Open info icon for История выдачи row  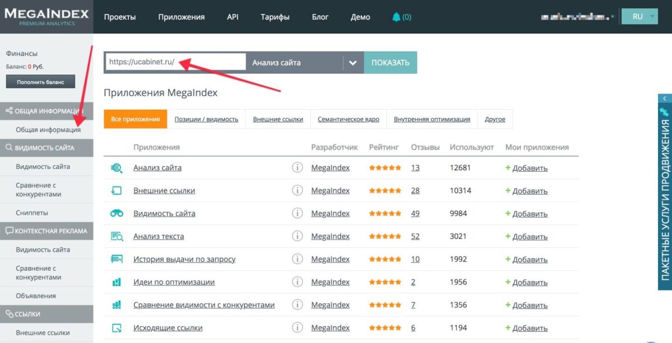[297, 259]
